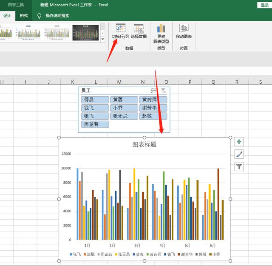Click the 谢芳华 legend entry

click(185, 255)
